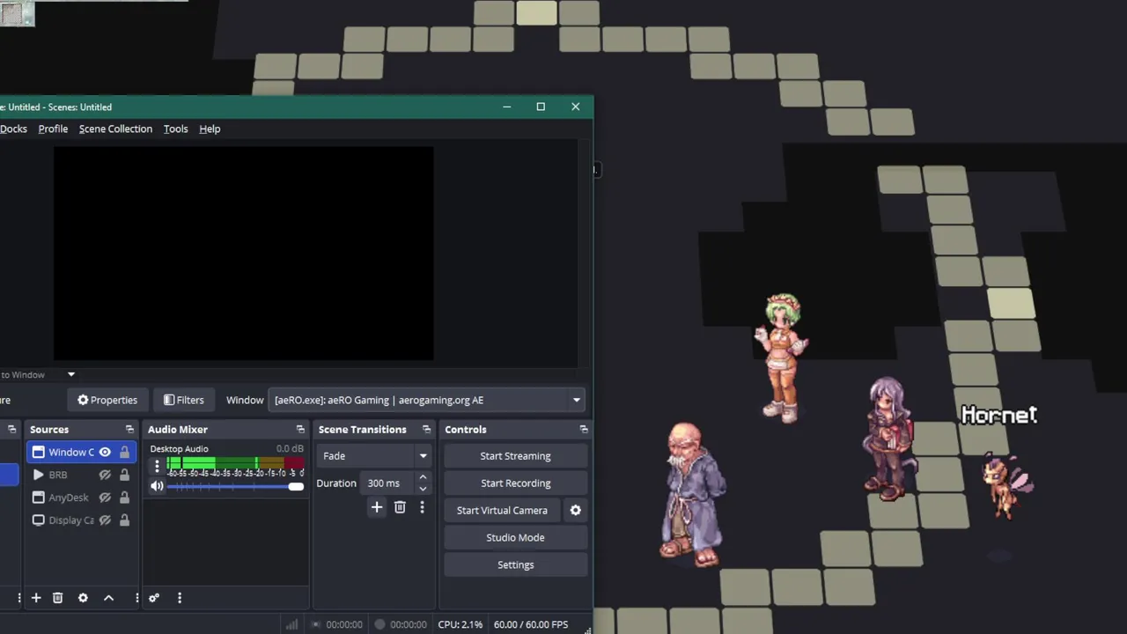Screen dimensions: 1127x634
Task: Open the Help menu
Action: pos(210,129)
